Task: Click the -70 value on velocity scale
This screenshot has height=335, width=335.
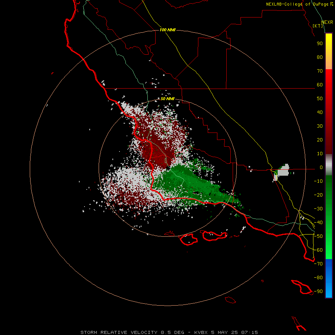Action: (318, 264)
